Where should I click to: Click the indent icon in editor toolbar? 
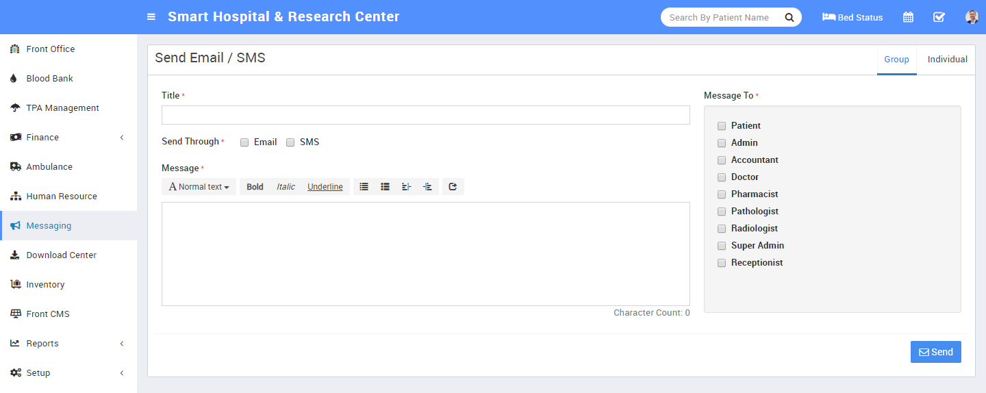tap(427, 186)
